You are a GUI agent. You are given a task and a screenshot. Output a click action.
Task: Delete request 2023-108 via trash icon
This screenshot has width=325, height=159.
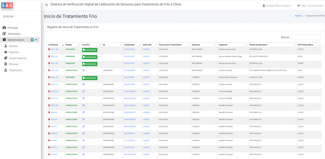49,49
